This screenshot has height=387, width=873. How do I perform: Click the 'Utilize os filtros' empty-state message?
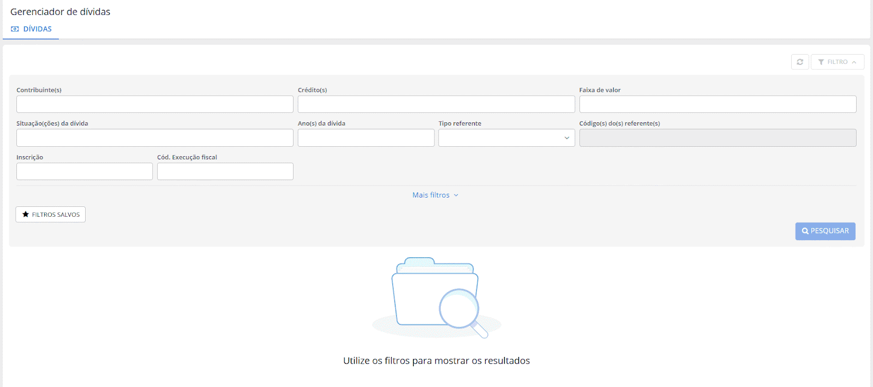(x=436, y=361)
